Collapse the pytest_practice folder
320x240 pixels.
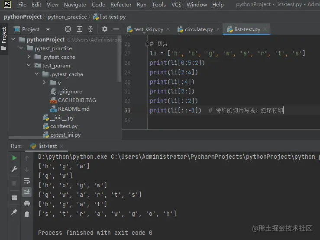[21, 48]
